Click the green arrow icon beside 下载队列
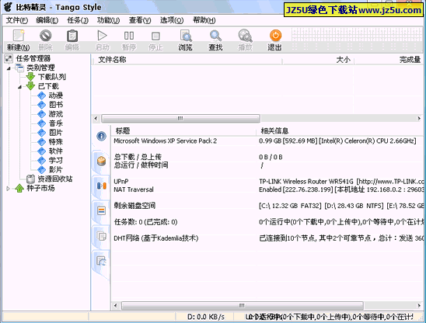The image size is (426, 323). tap(30, 77)
